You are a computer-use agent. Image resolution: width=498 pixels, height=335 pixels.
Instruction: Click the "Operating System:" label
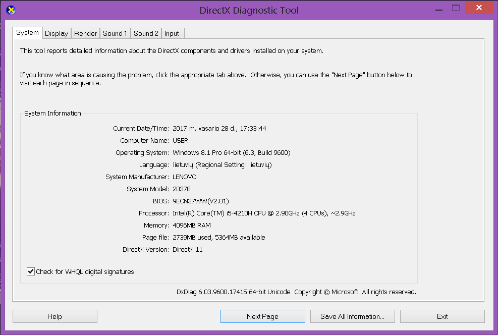click(143, 152)
